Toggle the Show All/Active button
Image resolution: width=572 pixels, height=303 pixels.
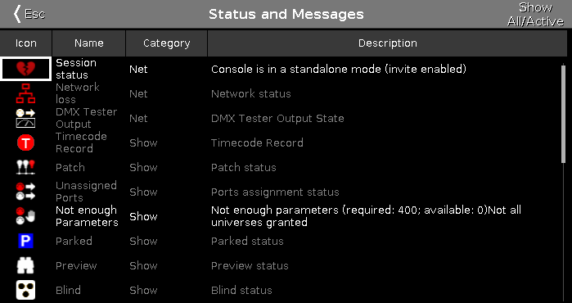[x=535, y=14]
